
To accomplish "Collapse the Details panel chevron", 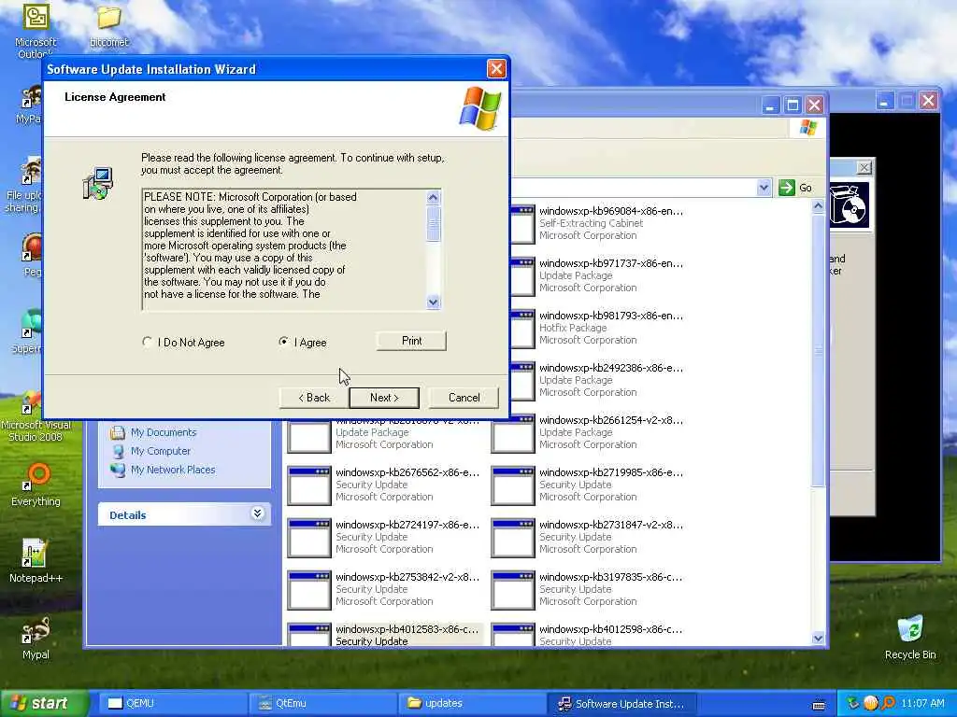I will [258, 513].
